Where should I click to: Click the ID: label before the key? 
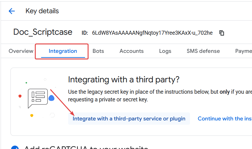[x=85, y=33]
